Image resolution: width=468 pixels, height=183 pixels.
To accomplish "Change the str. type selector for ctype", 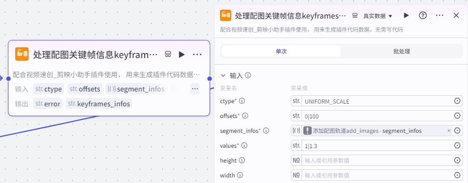I will (296, 101).
